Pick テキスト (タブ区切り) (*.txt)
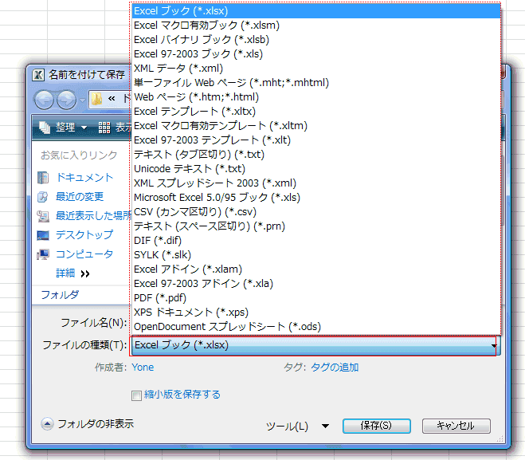The height and width of the screenshot is (460, 525). pos(315,155)
